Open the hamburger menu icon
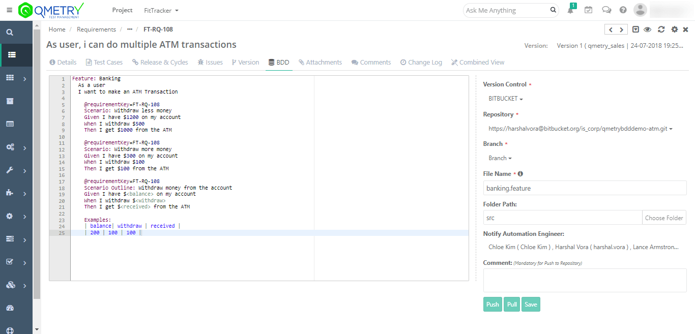The width and height of the screenshot is (695, 334). [9, 10]
